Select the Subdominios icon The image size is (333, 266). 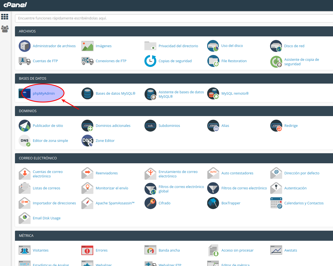[x=150, y=126]
